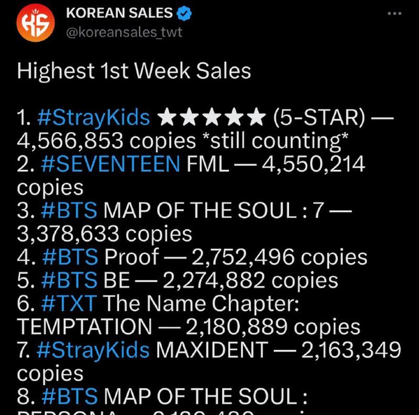Click the MAXIDENT album title text

(x=212, y=350)
